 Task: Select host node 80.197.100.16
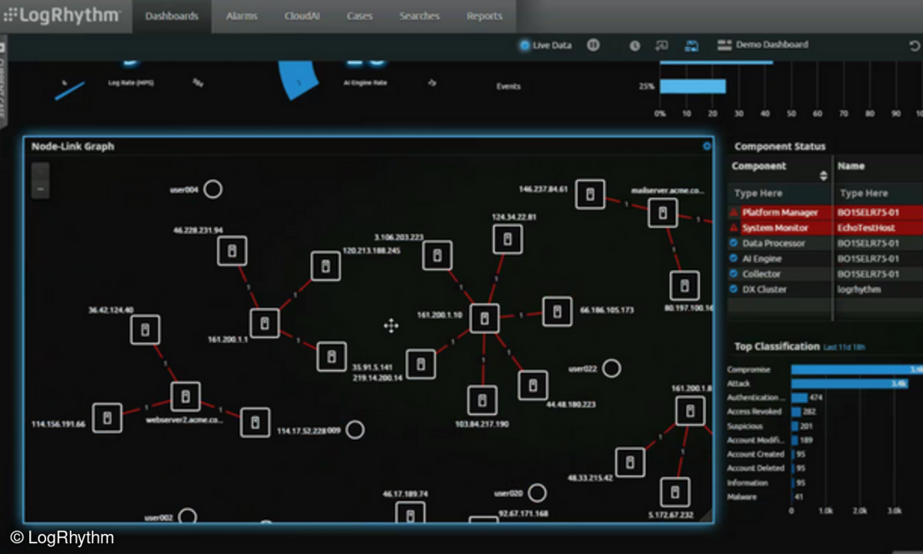coord(684,285)
